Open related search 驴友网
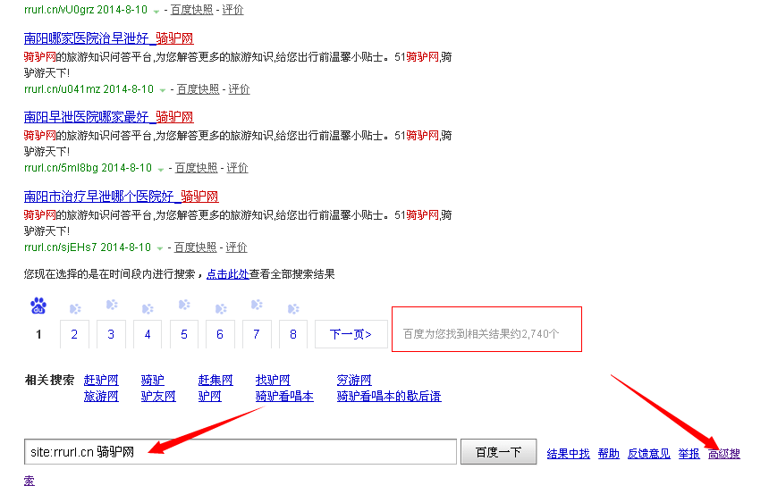Screen dimensions: 769x486 158,397
